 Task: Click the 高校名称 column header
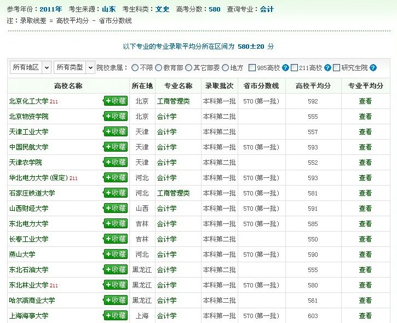tap(68, 86)
